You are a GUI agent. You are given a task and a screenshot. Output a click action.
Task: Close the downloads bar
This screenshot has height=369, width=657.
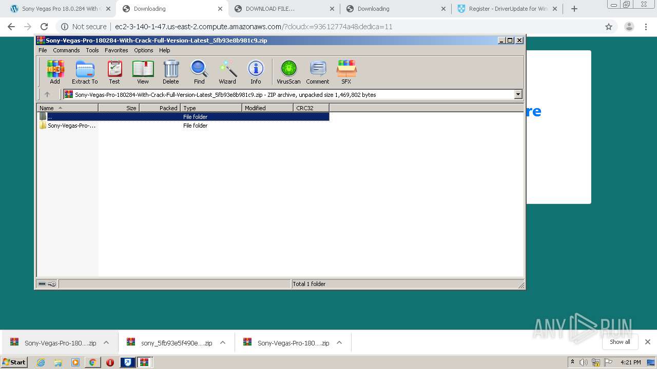(x=648, y=342)
